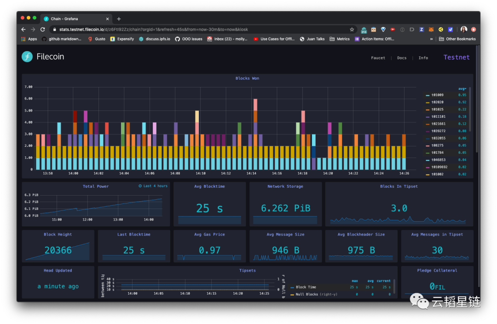
Task: Open the Tipsets panel title menu
Action: tap(248, 271)
